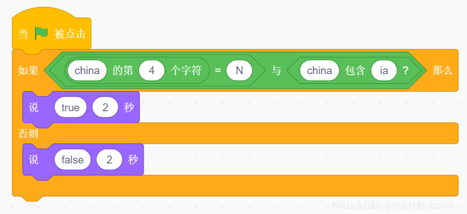Click the 'N' comparison value field

[x=239, y=71]
